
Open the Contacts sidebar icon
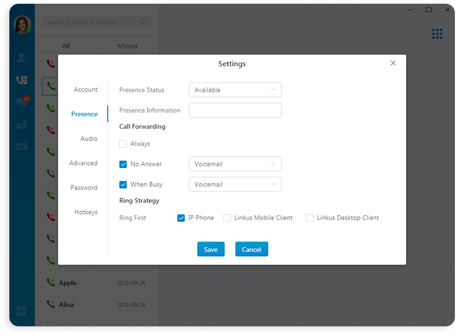[22, 57]
